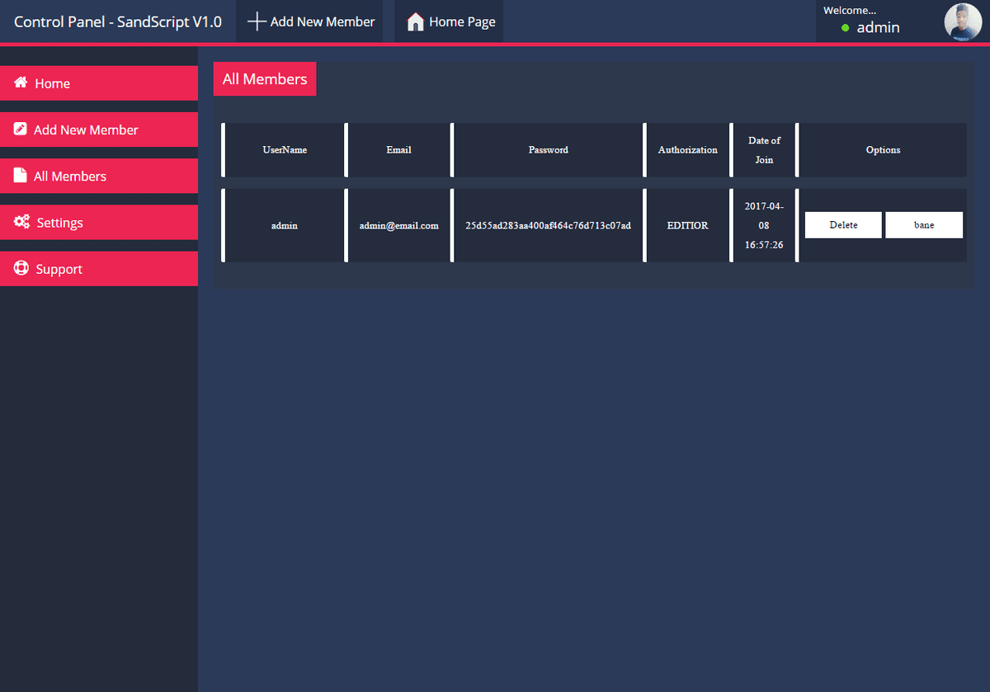
Task: Open the admin profile avatar
Action: click(963, 21)
